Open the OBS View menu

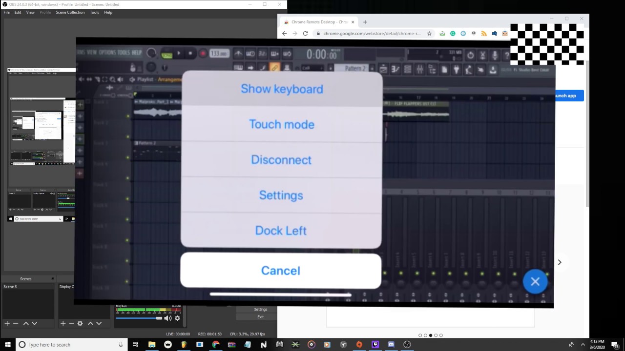tap(30, 12)
